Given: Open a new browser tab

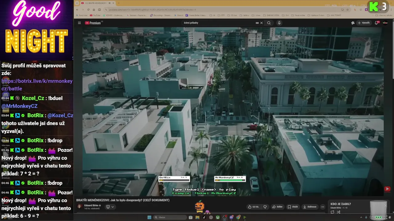Looking at the screenshot, I should point(119,3).
